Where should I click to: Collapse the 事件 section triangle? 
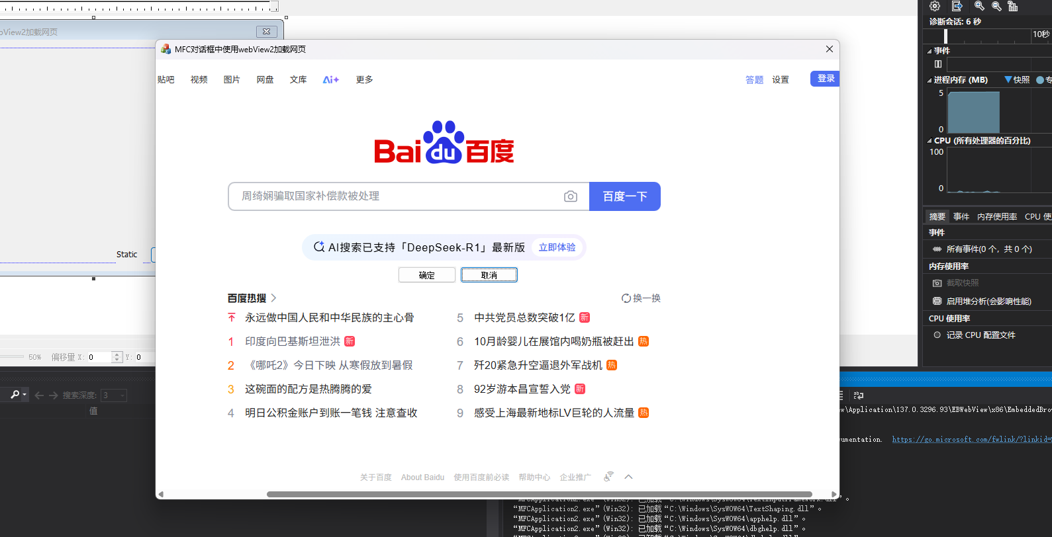point(929,51)
